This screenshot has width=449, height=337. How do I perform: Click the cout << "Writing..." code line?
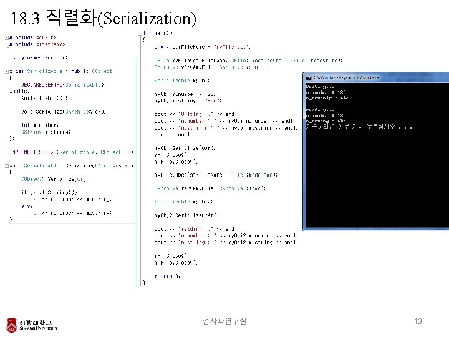[196, 114]
